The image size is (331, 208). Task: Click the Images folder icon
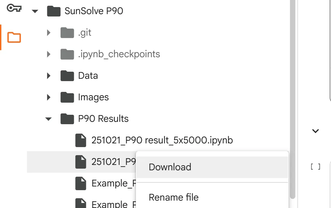67,97
